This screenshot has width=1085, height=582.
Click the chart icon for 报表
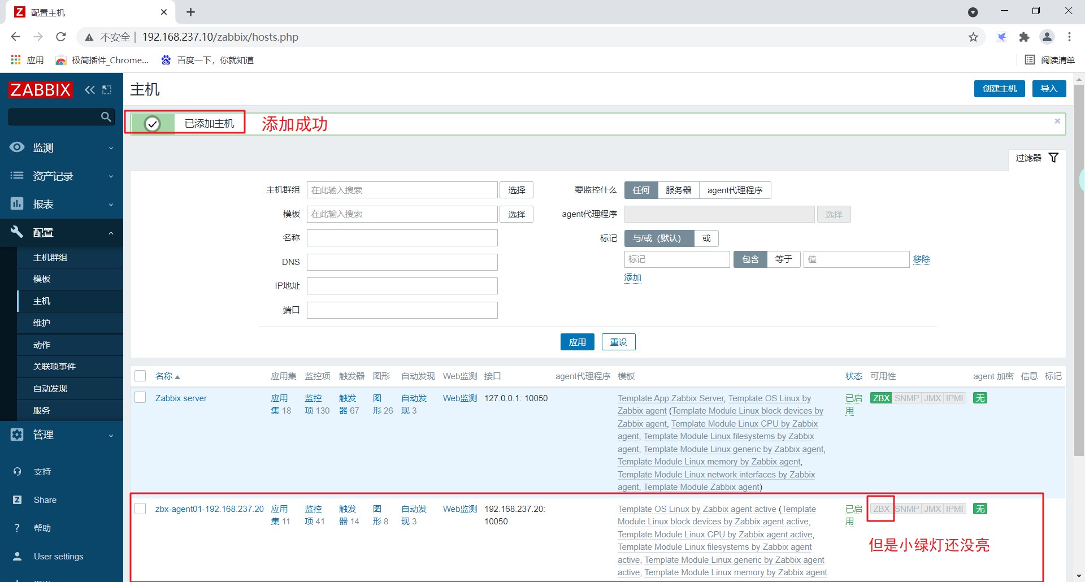coord(17,204)
